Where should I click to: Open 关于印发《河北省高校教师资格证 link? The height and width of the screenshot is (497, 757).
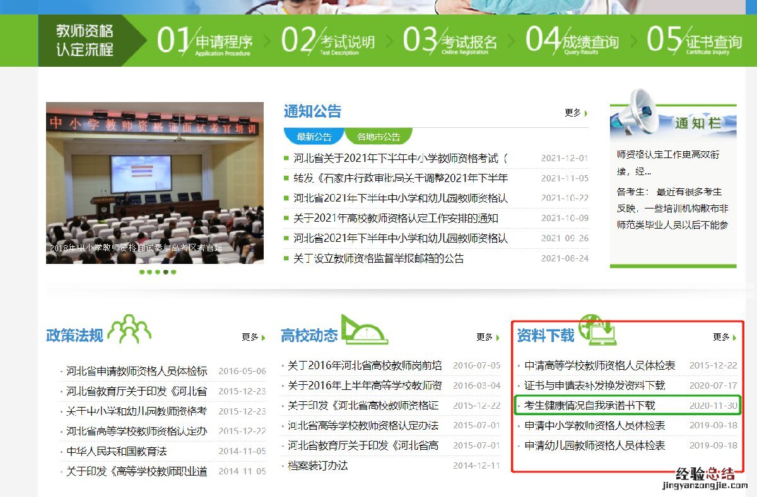363,406
